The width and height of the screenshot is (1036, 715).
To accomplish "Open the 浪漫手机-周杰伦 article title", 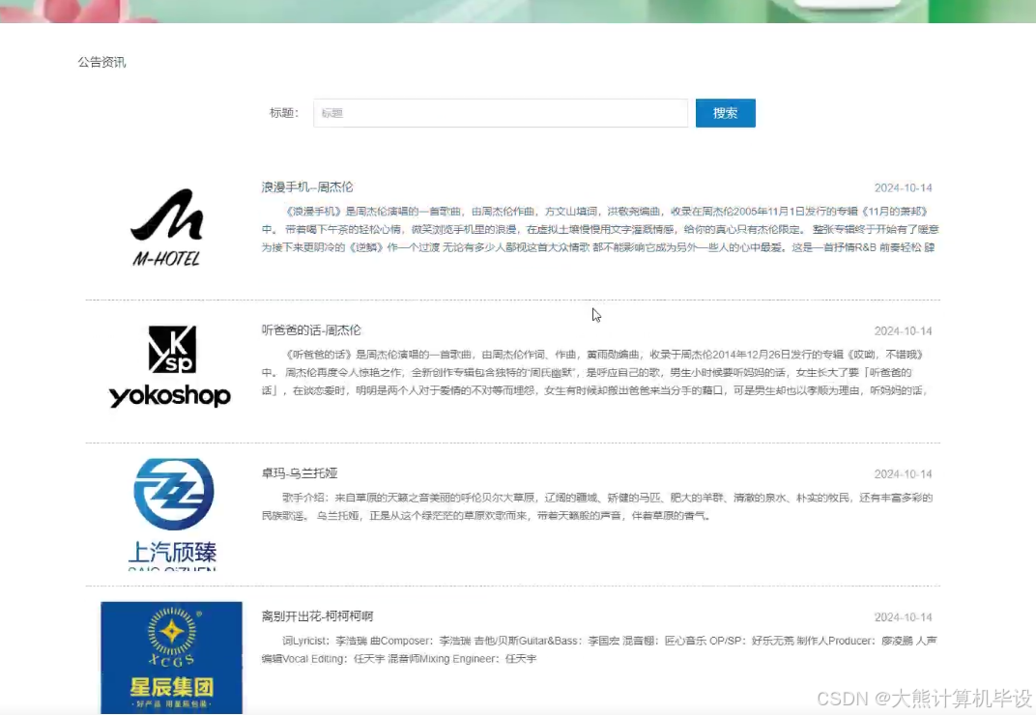I will tap(307, 187).
